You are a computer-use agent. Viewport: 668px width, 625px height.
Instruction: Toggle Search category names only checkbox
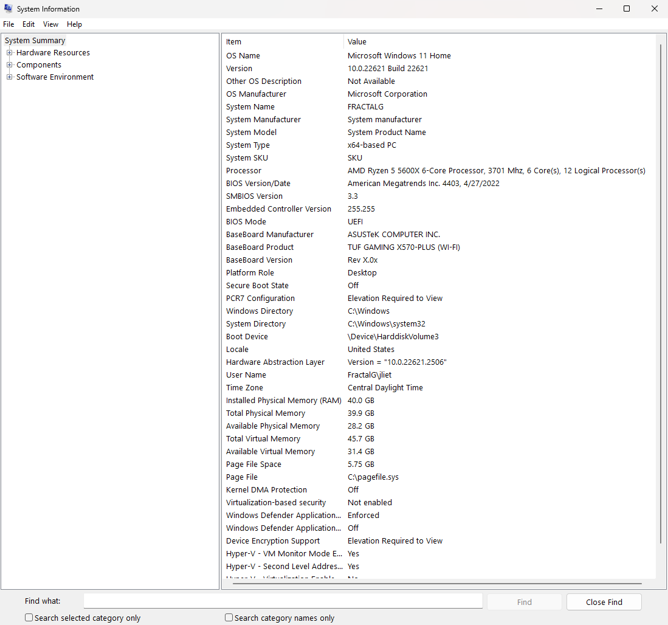pyautogui.click(x=229, y=617)
